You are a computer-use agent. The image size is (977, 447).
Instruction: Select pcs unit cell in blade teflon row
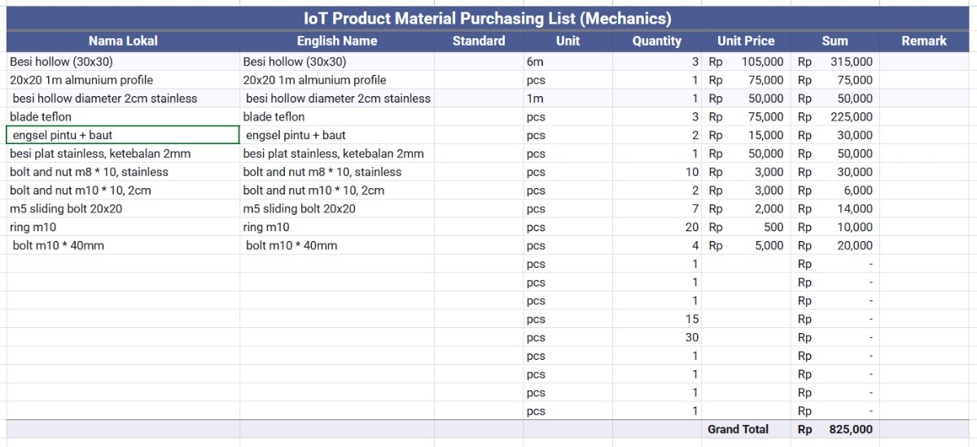567,117
